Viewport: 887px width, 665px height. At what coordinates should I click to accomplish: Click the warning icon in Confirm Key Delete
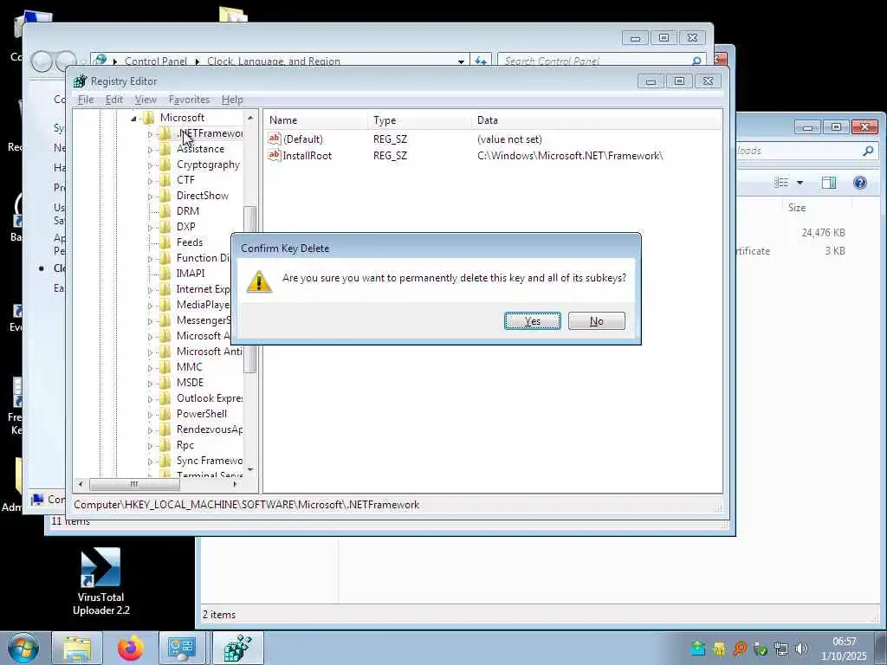[x=259, y=281]
